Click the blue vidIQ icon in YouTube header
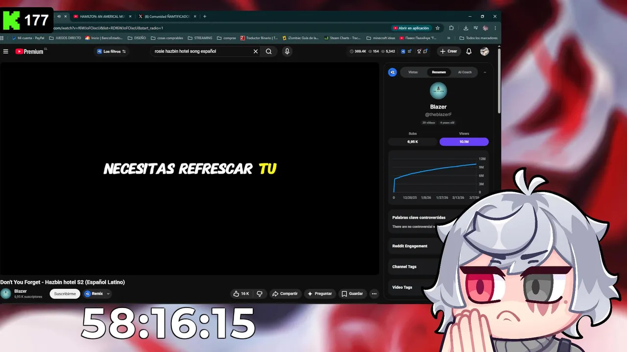The height and width of the screenshot is (352, 627). 403,51
